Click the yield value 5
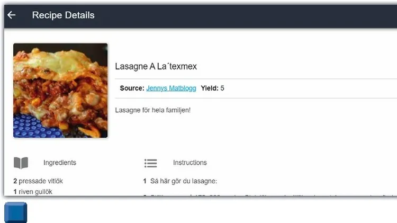Screen dimensions: 397x223 pyautogui.click(x=222, y=88)
